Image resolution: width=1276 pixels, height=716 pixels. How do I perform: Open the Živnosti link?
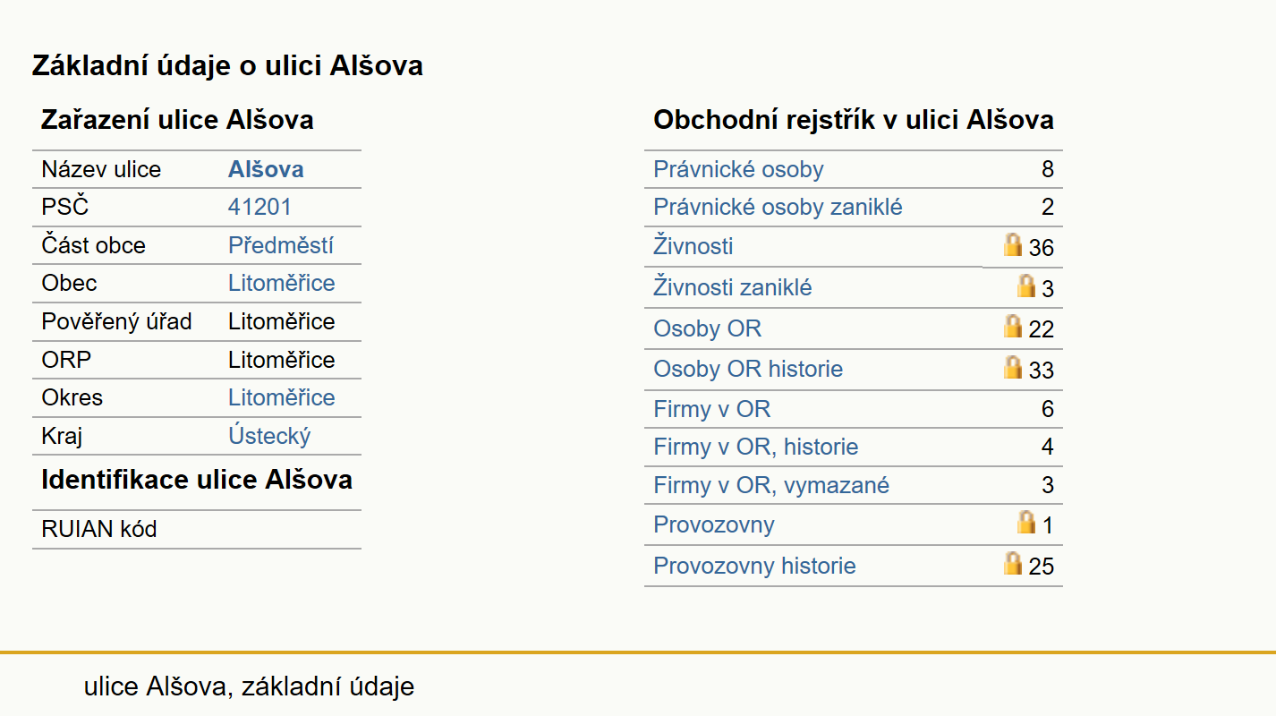pyautogui.click(x=693, y=246)
